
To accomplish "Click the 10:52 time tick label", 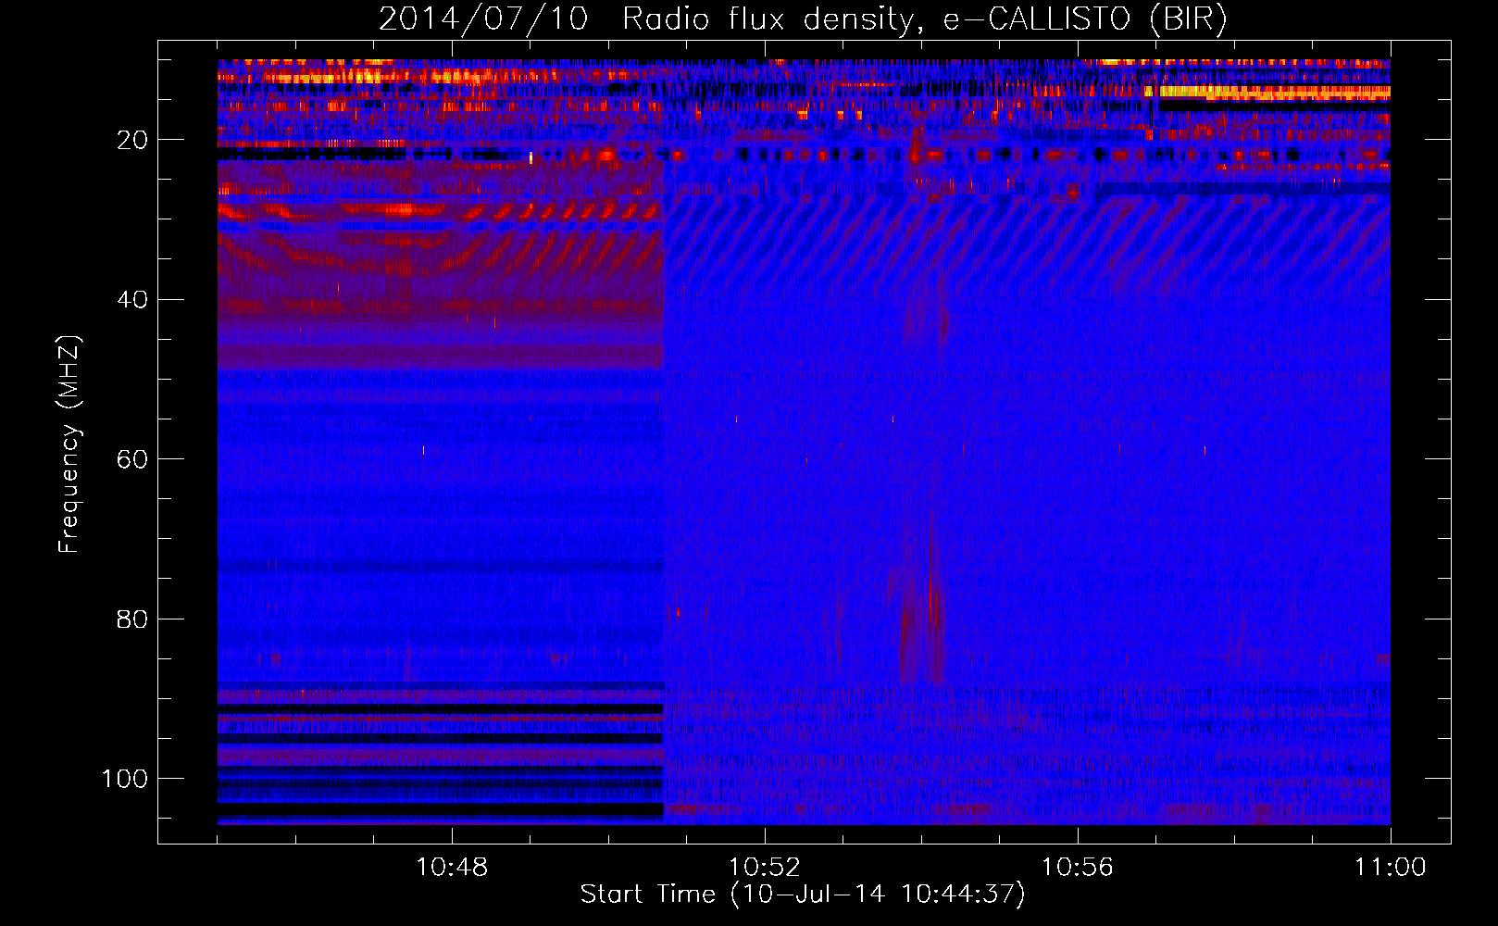I will click(765, 868).
